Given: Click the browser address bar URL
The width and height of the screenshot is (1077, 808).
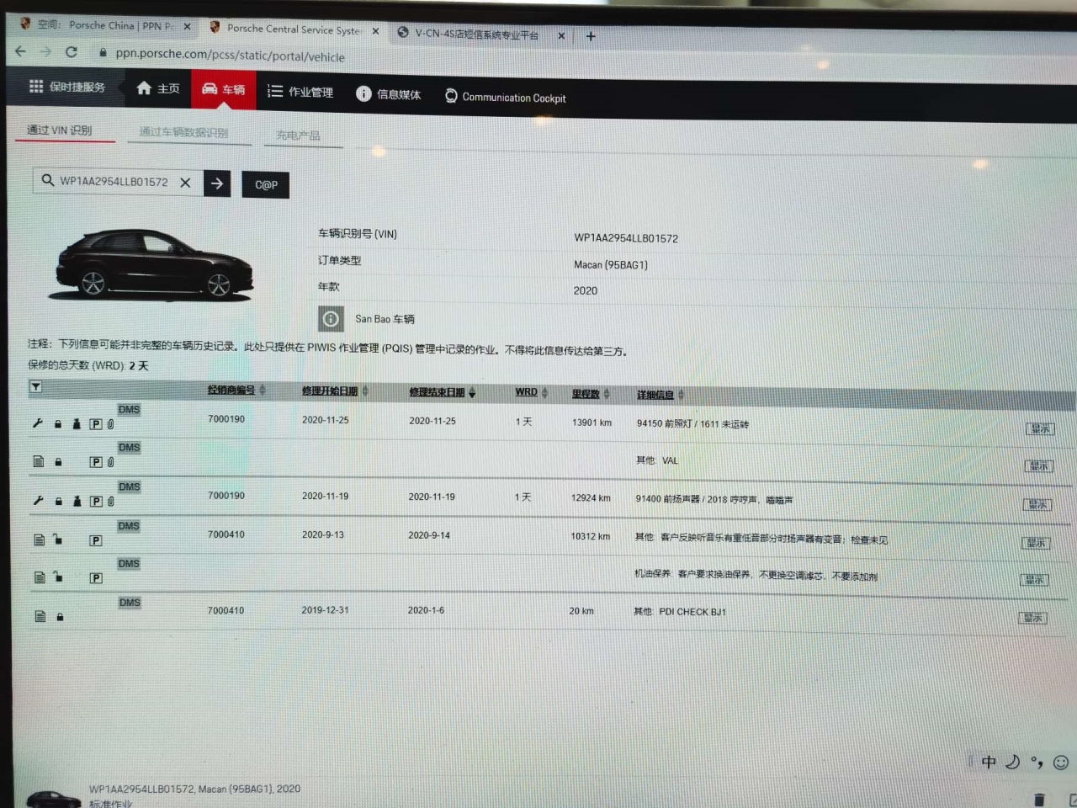Looking at the screenshot, I should point(230,55).
